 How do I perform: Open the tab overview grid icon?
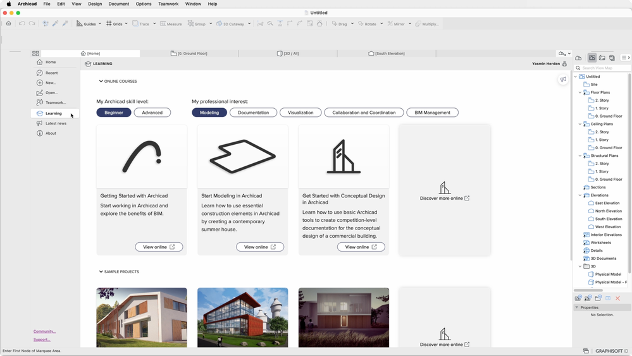point(35,53)
